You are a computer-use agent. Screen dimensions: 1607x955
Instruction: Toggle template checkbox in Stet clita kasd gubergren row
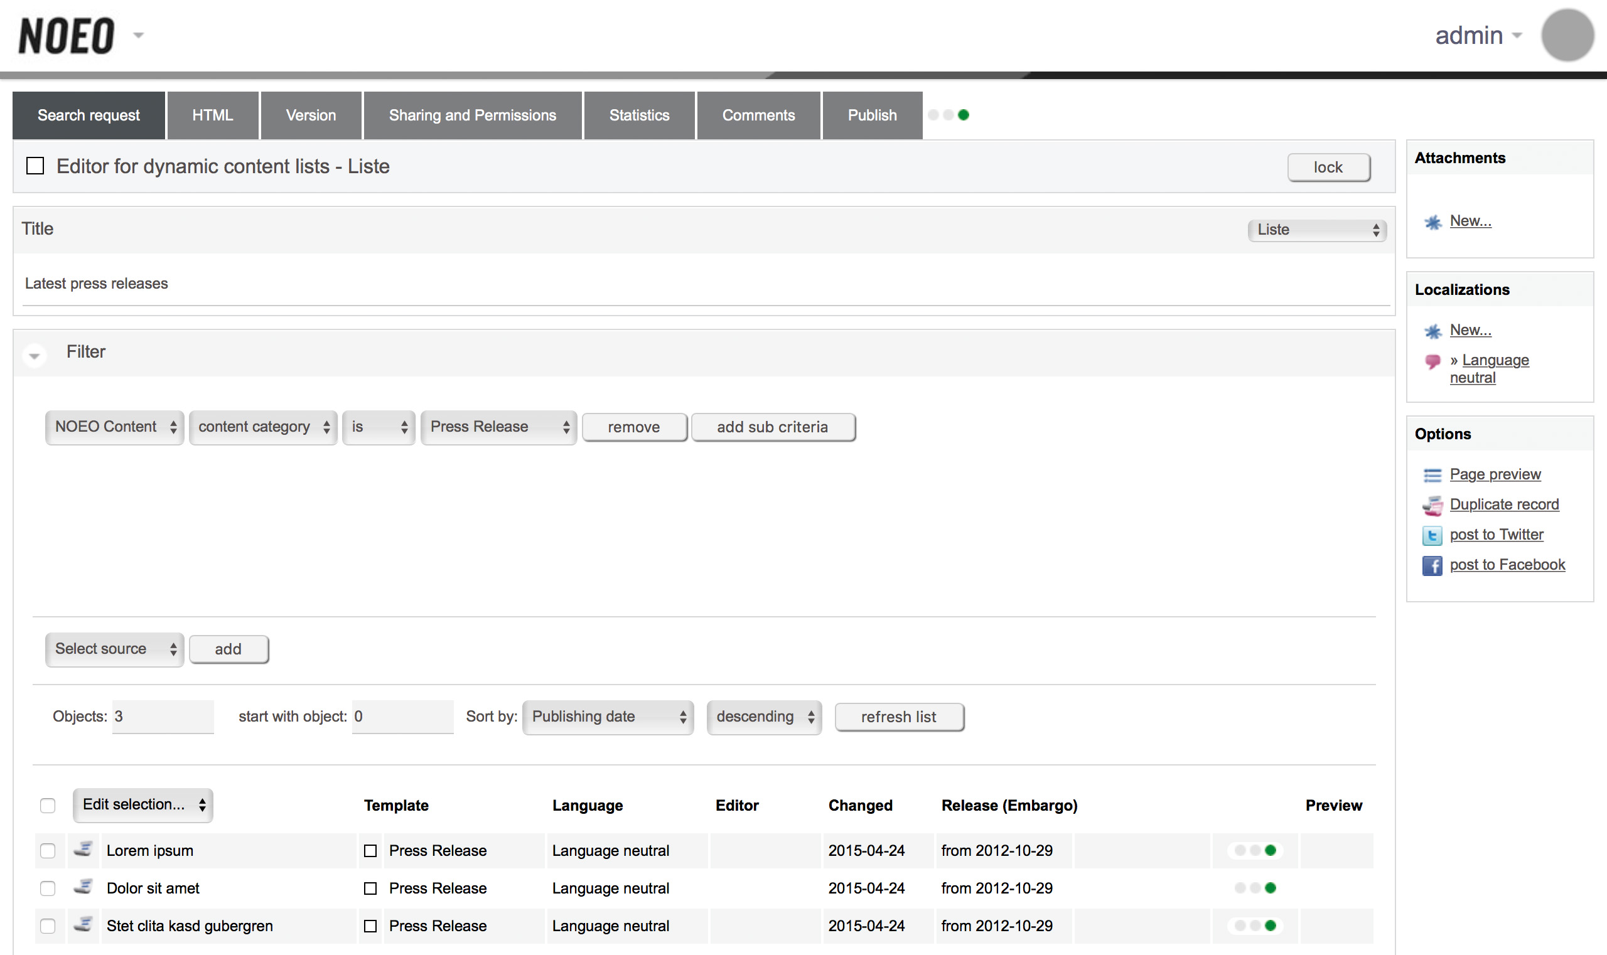(x=370, y=926)
